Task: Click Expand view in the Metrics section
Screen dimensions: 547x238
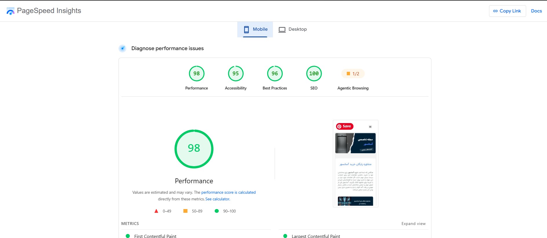Action: pyautogui.click(x=413, y=224)
